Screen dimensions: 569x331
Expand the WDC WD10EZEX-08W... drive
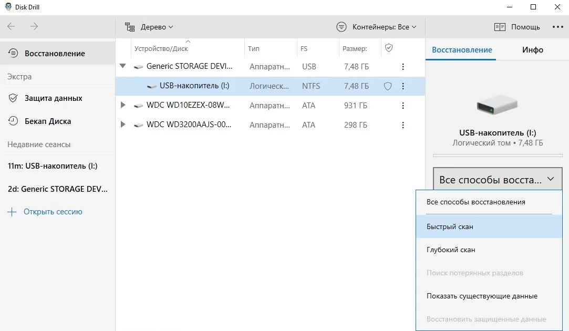coord(122,105)
